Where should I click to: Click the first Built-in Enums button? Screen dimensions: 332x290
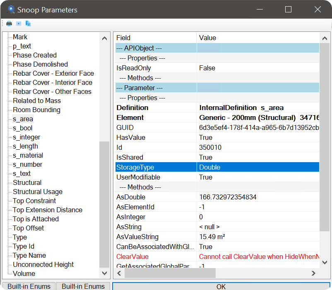(29, 286)
